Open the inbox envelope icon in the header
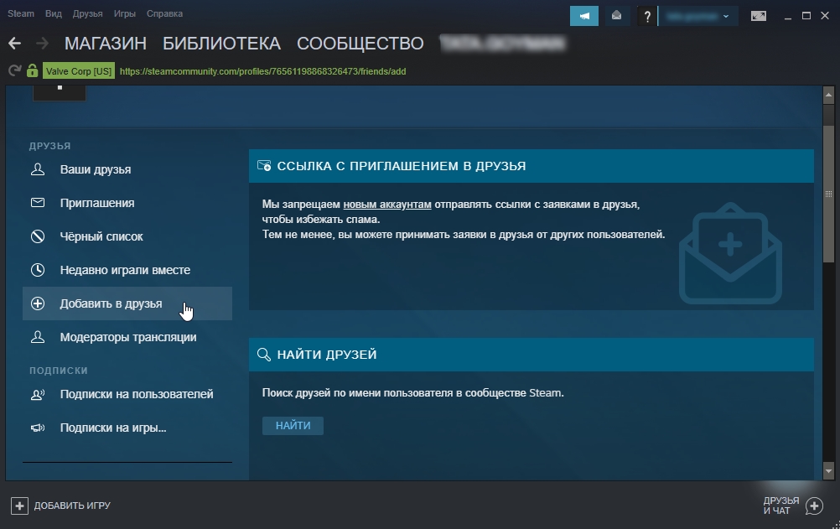The height and width of the screenshot is (529, 840). click(617, 16)
